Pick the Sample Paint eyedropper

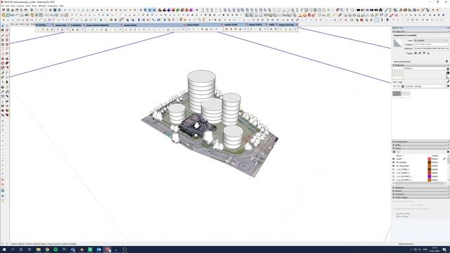coord(448,82)
